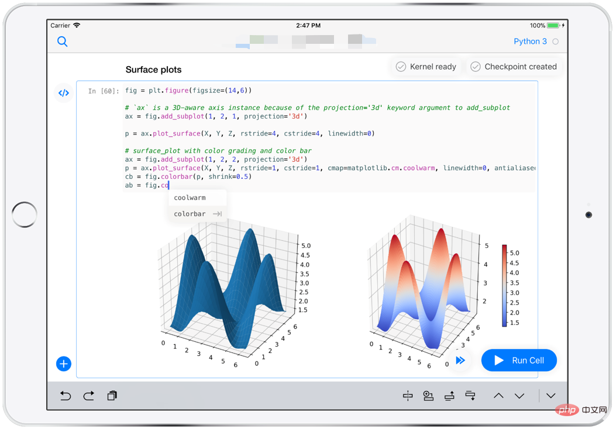This screenshot has height=429, width=613.
Task: Click the run-all fast-forward icon
Action: pos(460,361)
